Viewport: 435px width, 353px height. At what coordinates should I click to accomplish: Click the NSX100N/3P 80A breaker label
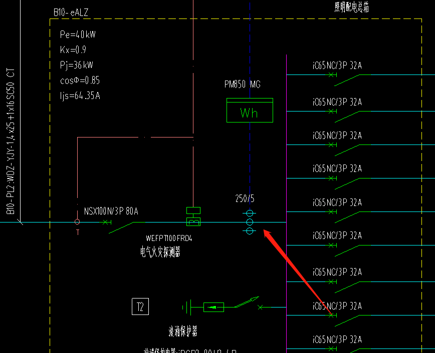pyautogui.click(x=111, y=211)
